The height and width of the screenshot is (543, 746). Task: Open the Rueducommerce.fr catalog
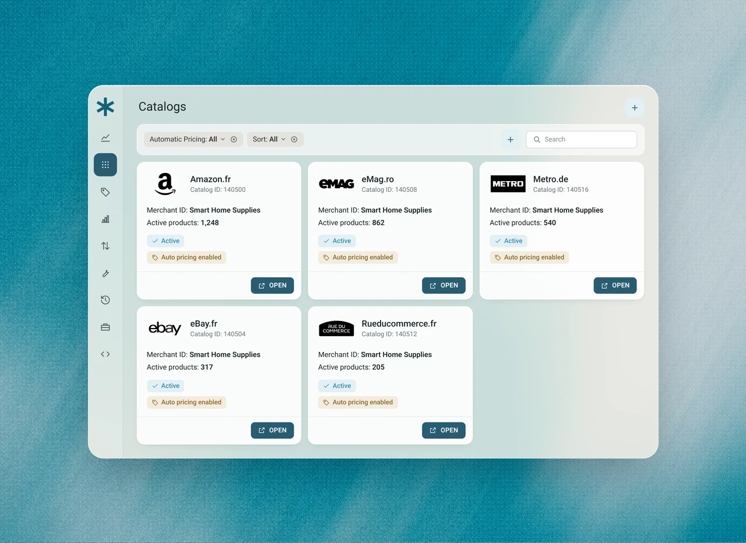[x=444, y=430]
